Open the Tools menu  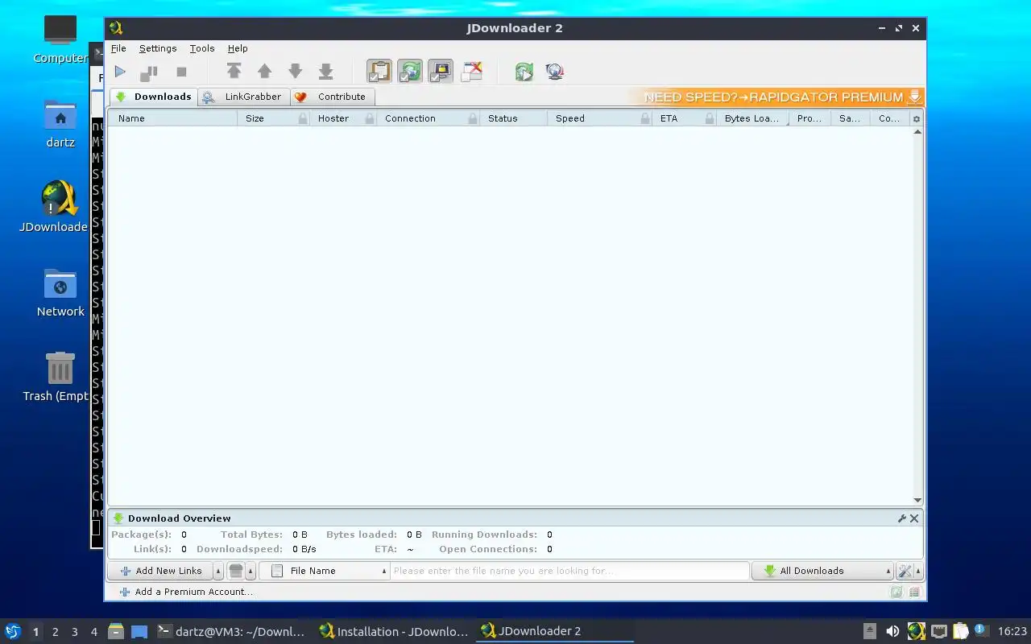(x=202, y=48)
